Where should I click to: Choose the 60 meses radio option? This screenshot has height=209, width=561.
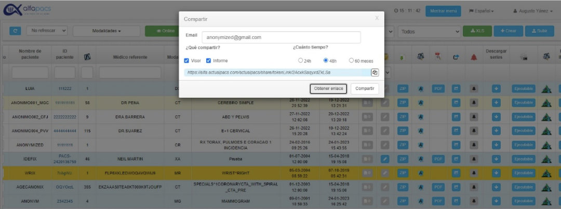pos(352,60)
